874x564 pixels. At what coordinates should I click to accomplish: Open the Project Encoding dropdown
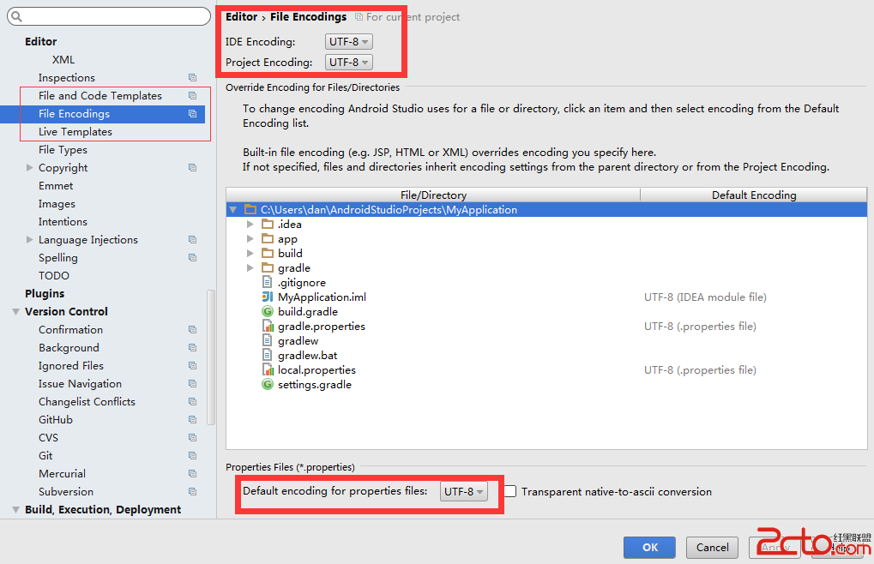pyautogui.click(x=349, y=63)
